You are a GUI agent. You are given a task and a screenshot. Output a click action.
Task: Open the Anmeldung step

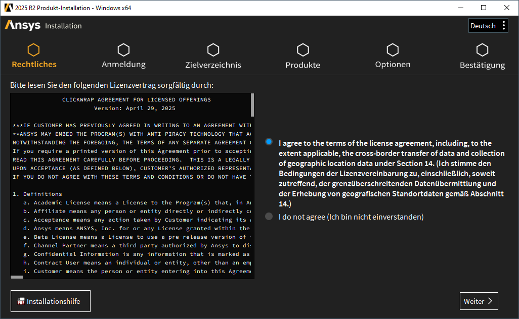(123, 56)
